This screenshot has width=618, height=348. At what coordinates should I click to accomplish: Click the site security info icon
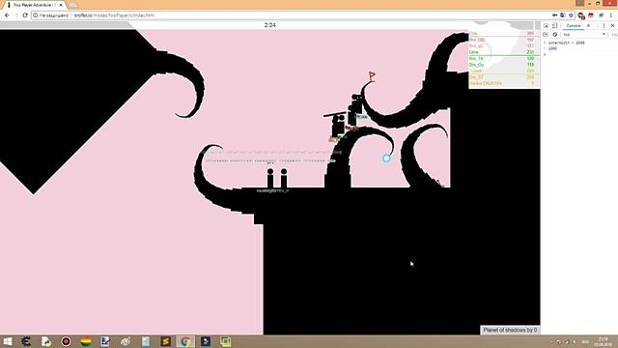click(x=35, y=15)
